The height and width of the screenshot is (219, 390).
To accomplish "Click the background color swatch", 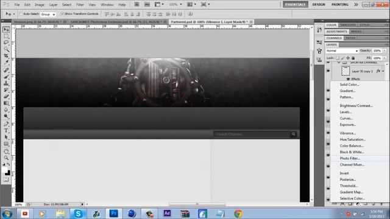I will (8, 173).
